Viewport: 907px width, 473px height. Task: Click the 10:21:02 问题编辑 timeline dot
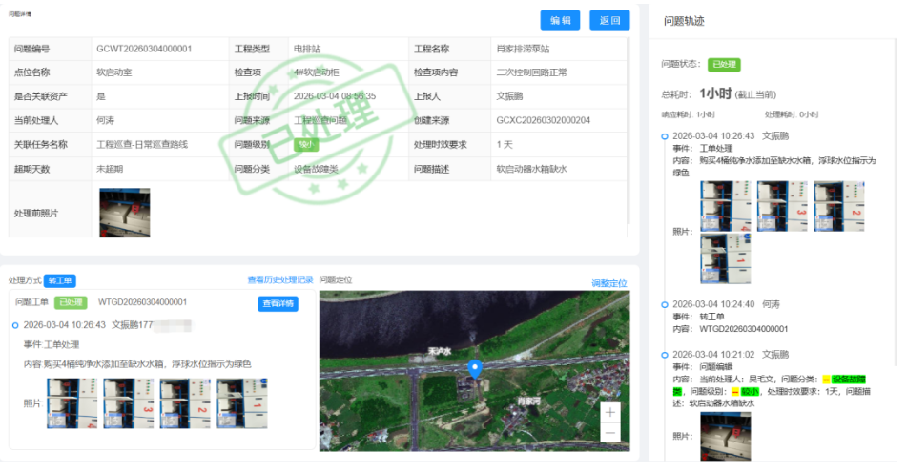coord(665,354)
